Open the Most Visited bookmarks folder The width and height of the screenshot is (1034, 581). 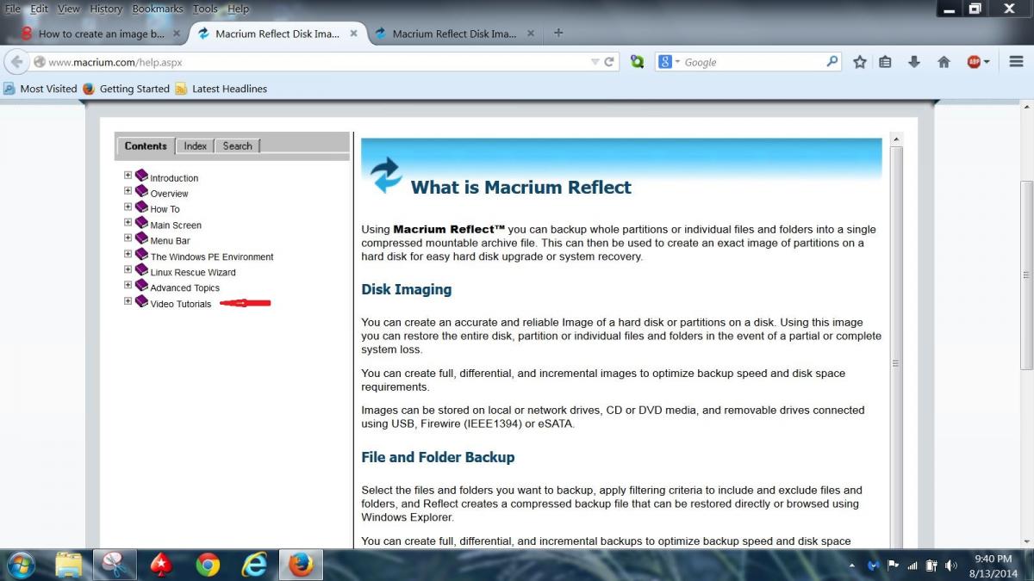click(x=40, y=89)
